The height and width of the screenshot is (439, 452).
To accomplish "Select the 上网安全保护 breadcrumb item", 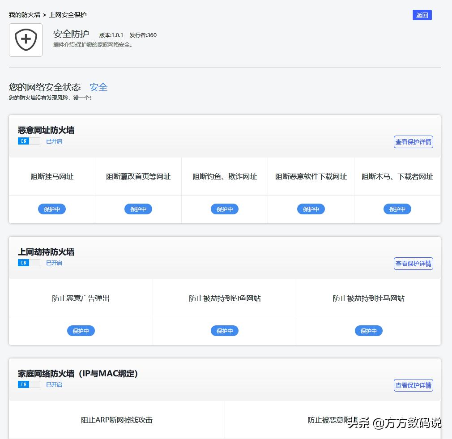I will point(68,15).
